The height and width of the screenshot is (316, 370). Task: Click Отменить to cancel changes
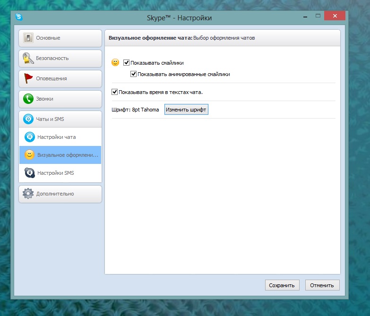pos(322,285)
